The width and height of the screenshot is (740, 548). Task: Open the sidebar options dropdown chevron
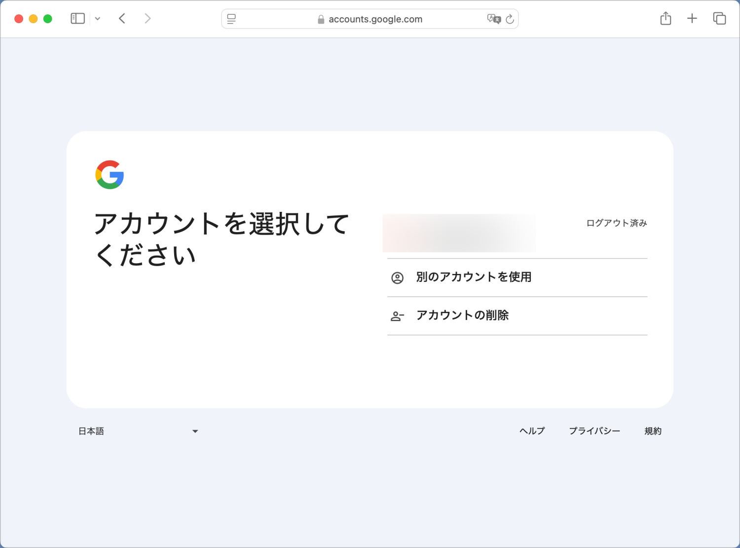click(98, 19)
